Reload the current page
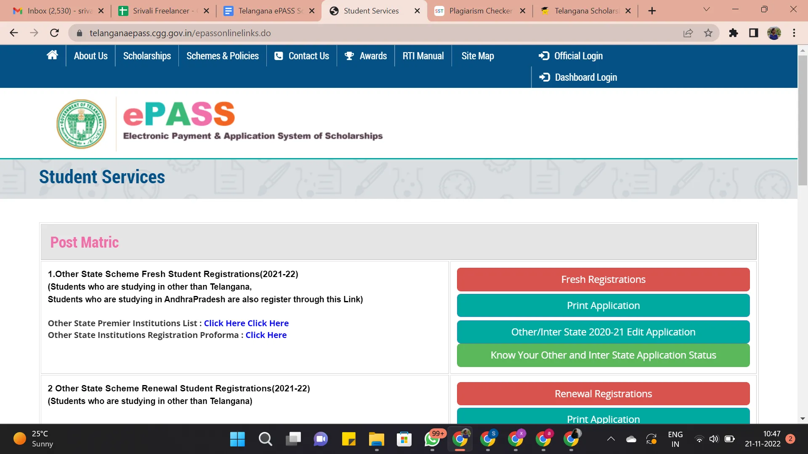Image resolution: width=808 pixels, height=454 pixels. tap(54, 33)
